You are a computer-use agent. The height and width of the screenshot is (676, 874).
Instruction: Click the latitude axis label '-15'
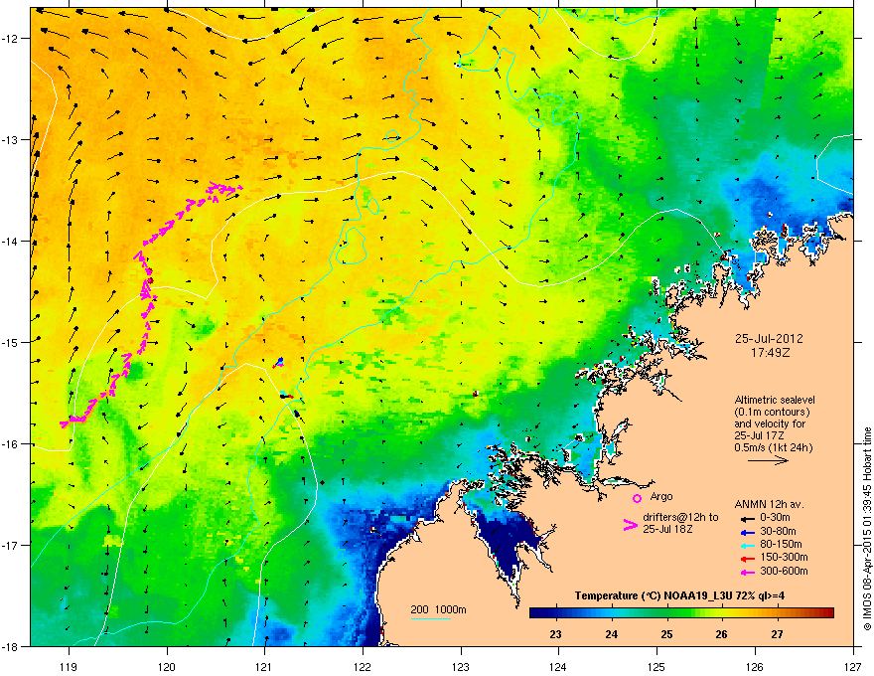[x=12, y=342]
